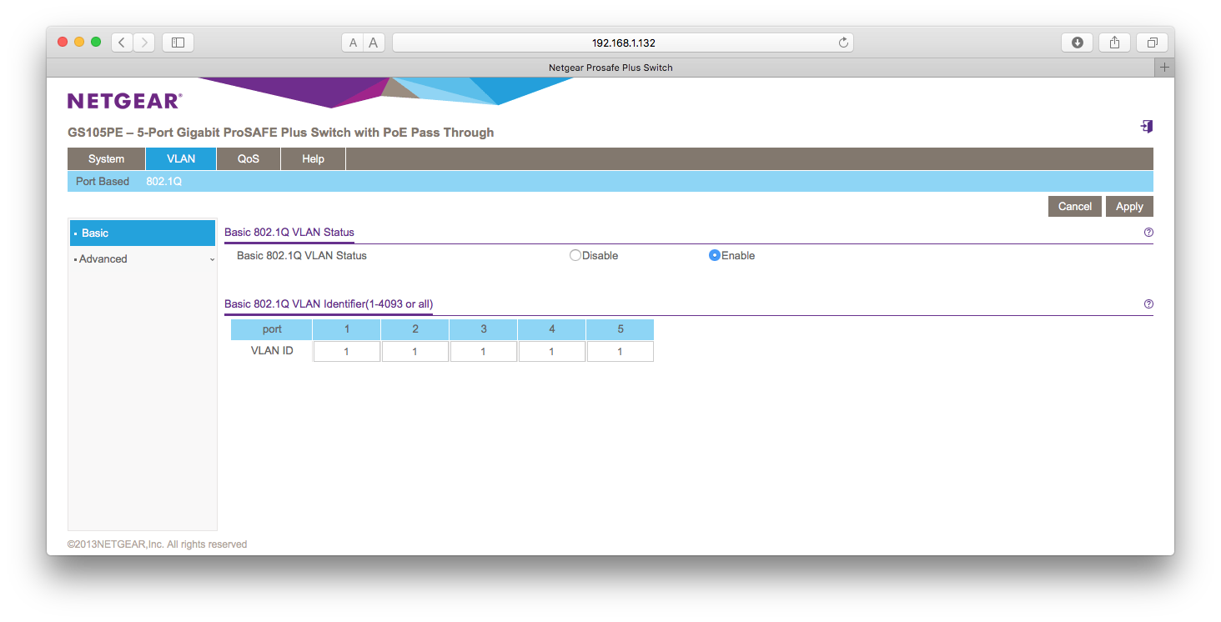This screenshot has height=622, width=1221.
Task: Open the Port Based submenu
Action: [103, 181]
